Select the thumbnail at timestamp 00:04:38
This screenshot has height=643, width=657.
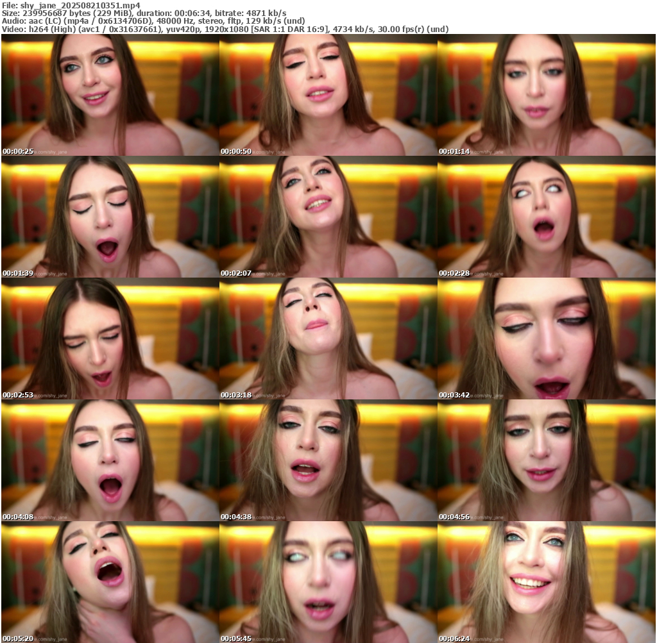tap(328, 460)
